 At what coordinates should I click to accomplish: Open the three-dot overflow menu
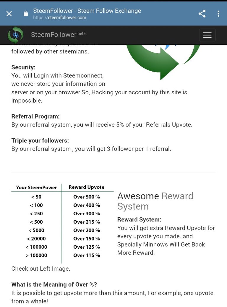click(218, 14)
